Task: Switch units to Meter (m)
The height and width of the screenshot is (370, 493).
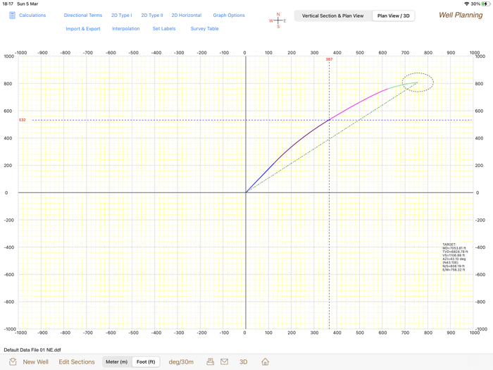Action: coord(117,362)
